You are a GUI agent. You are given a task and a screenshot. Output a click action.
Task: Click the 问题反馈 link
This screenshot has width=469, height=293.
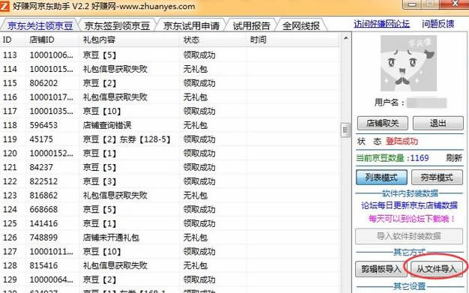438,24
